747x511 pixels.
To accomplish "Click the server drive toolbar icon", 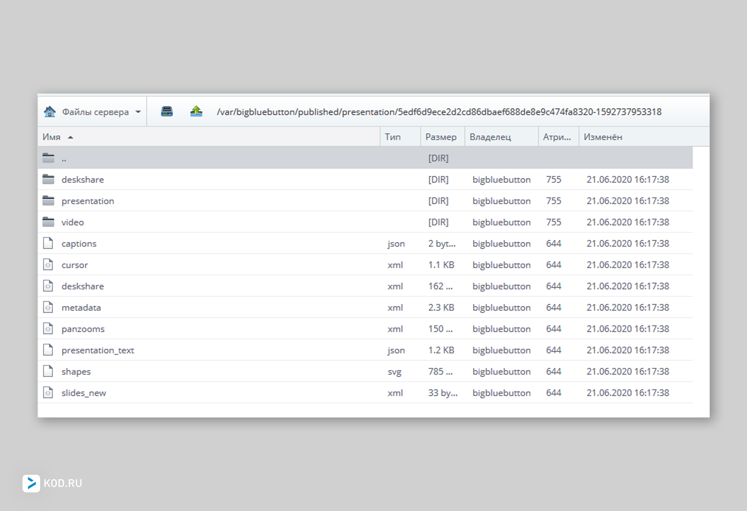I will pyautogui.click(x=167, y=111).
